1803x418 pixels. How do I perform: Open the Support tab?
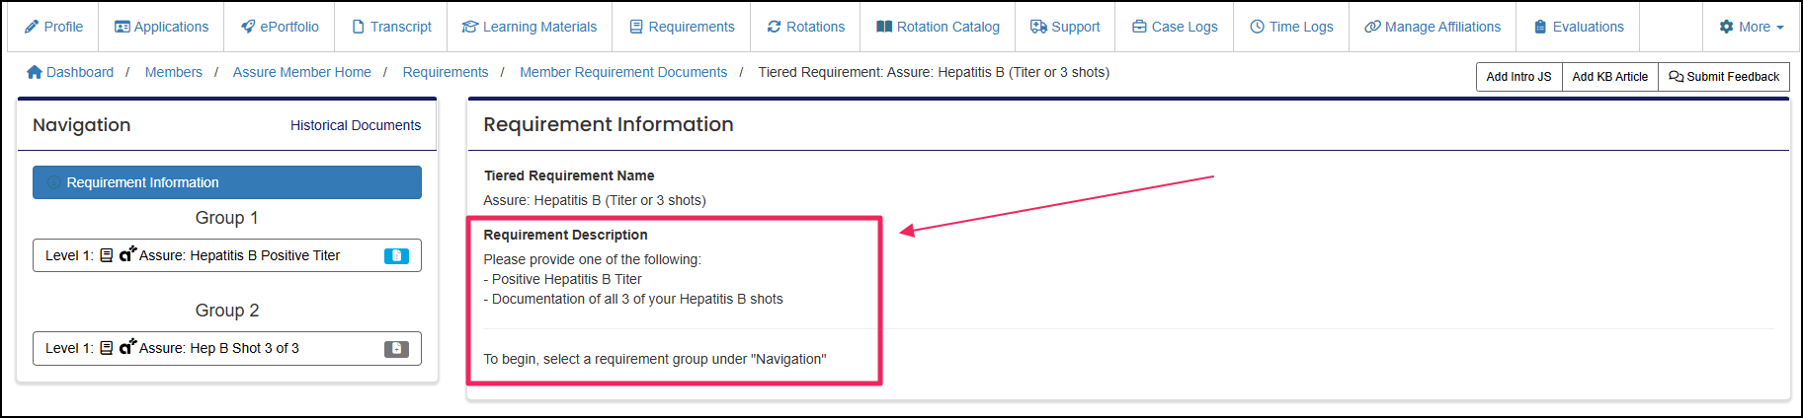[1065, 27]
